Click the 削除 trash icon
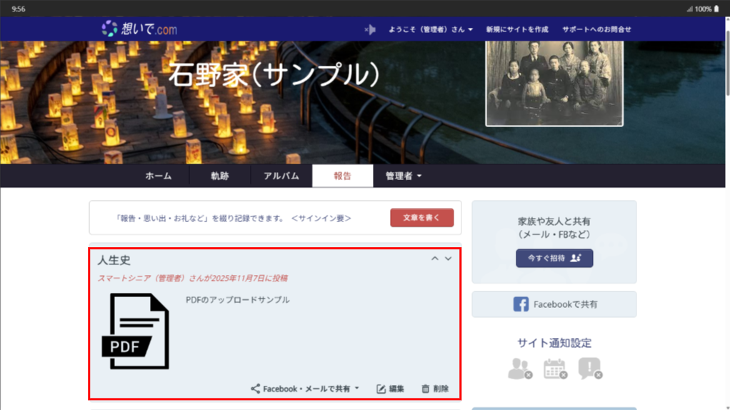730x410 pixels. 426,389
